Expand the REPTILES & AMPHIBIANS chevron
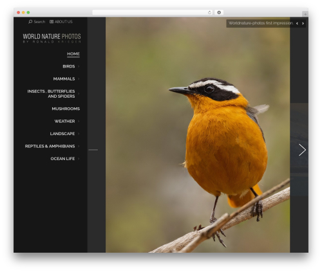 point(79,146)
